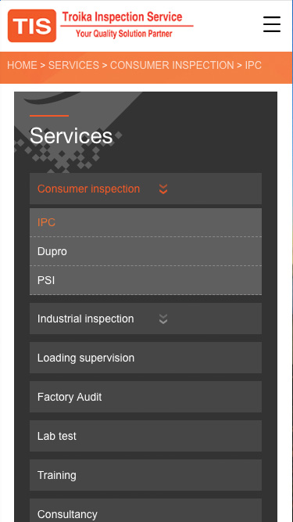Click Industrial inspection label

pos(86,319)
